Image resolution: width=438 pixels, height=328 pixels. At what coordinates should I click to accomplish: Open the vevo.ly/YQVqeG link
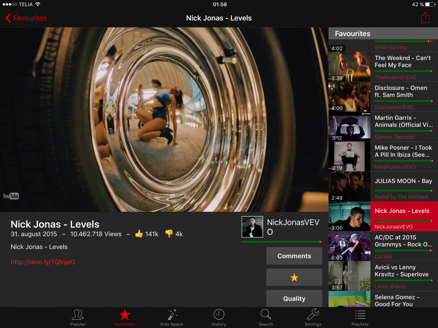43,262
